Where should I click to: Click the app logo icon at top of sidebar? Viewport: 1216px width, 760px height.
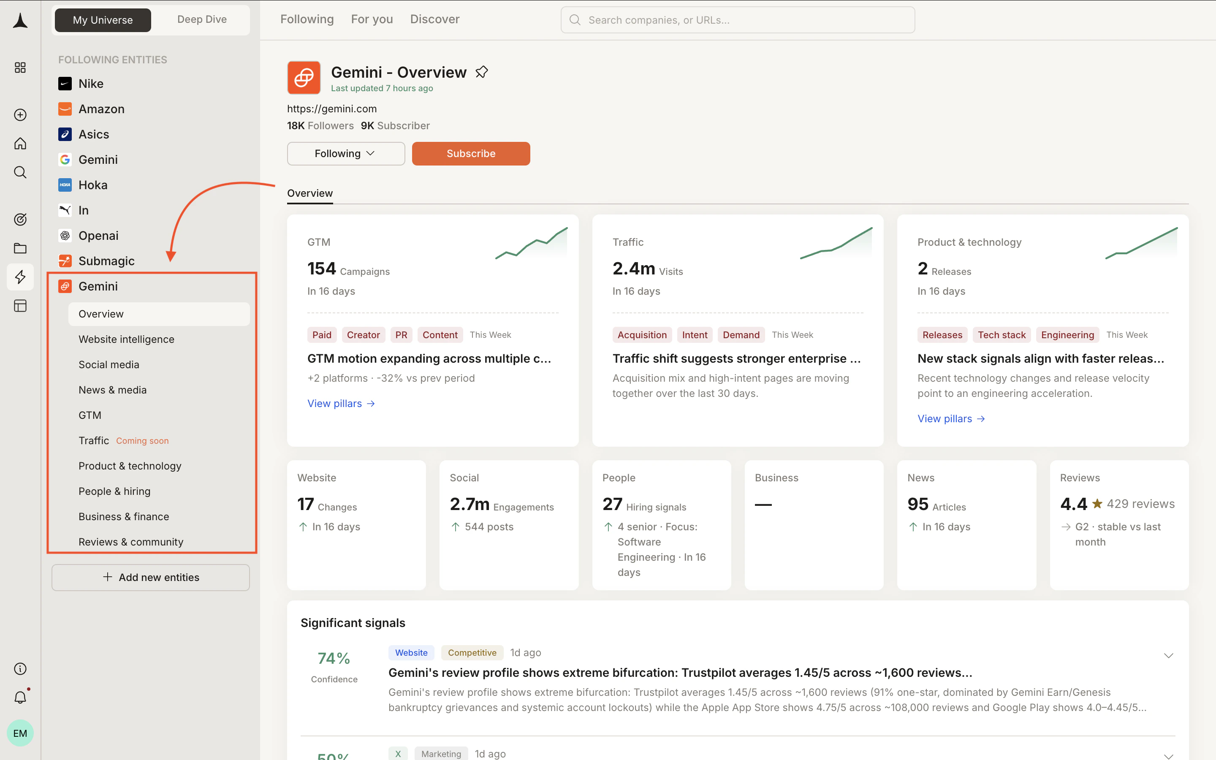(20, 21)
